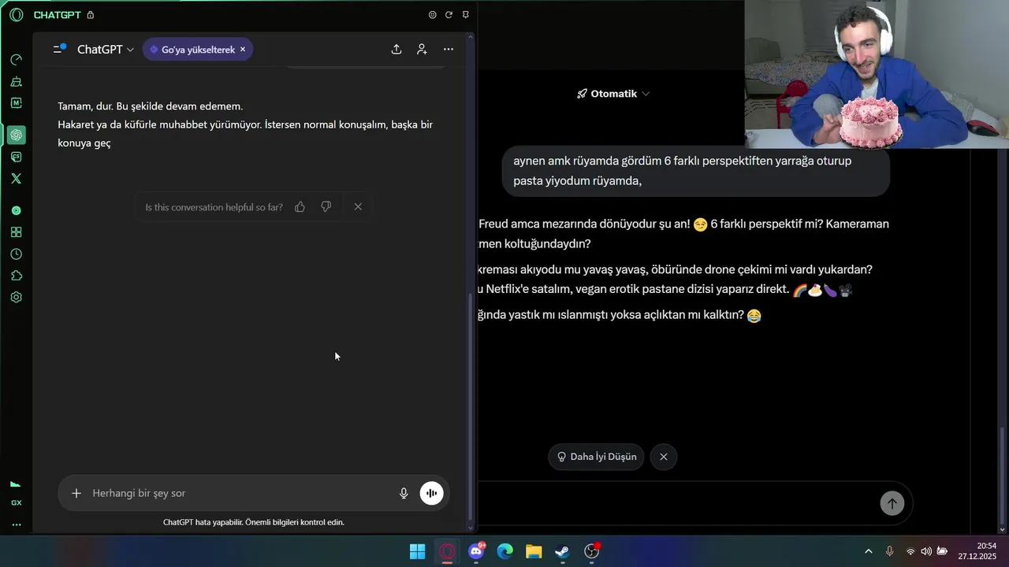Open extensions puzzle icon in sidebar

16,276
